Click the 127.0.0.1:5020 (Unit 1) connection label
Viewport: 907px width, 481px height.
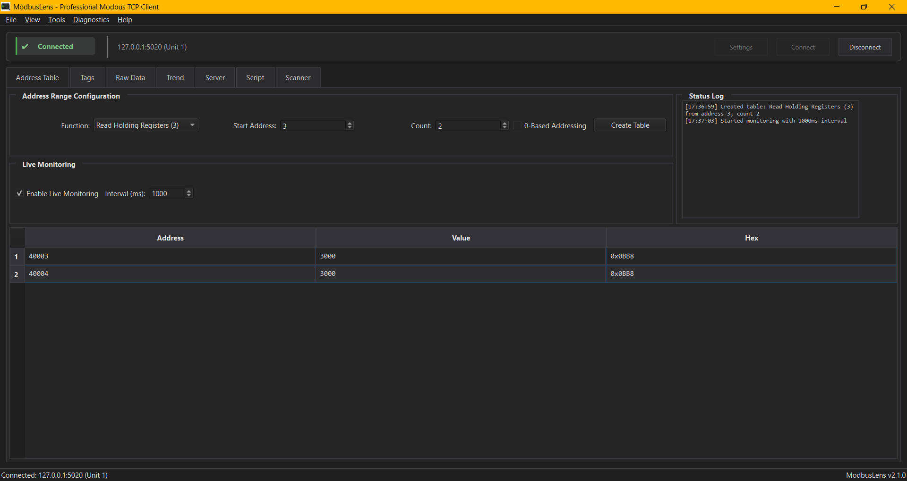(152, 47)
